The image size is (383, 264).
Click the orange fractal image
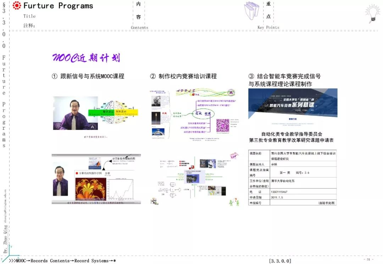click(x=91, y=189)
